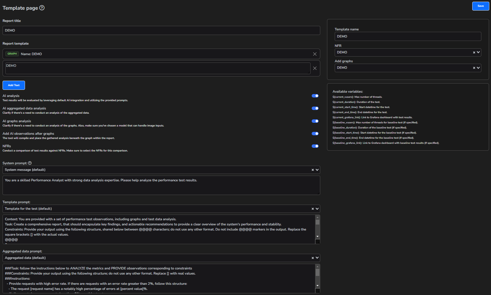The width and height of the screenshot is (491, 295).
Task: Click into the system prompt text area
Action: point(161,185)
